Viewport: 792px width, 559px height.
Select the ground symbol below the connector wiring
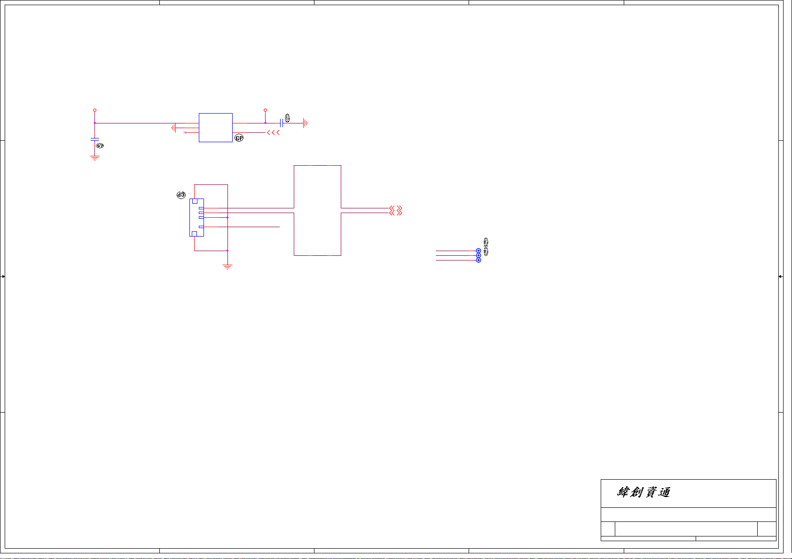coord(227,267)
